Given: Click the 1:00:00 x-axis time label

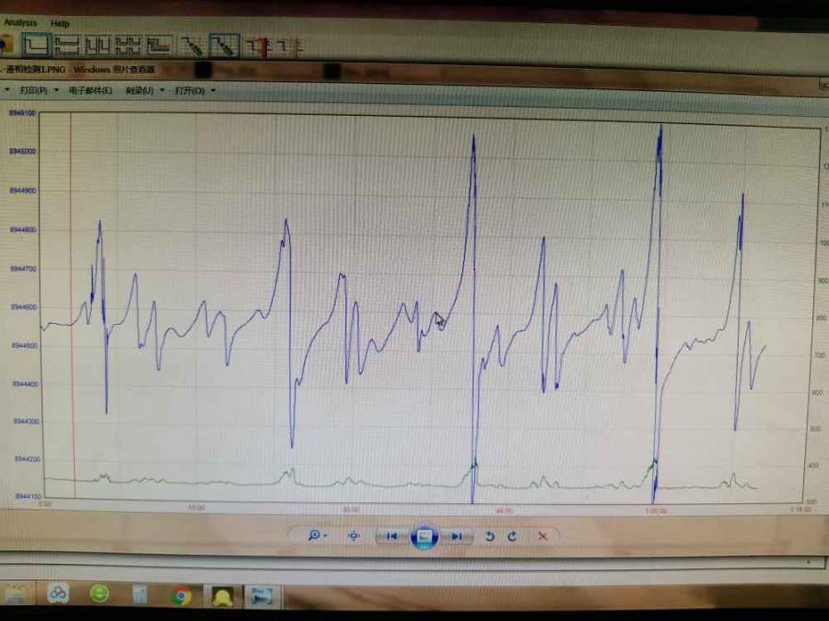Looking at the screenshot, I should pos(656,511).
